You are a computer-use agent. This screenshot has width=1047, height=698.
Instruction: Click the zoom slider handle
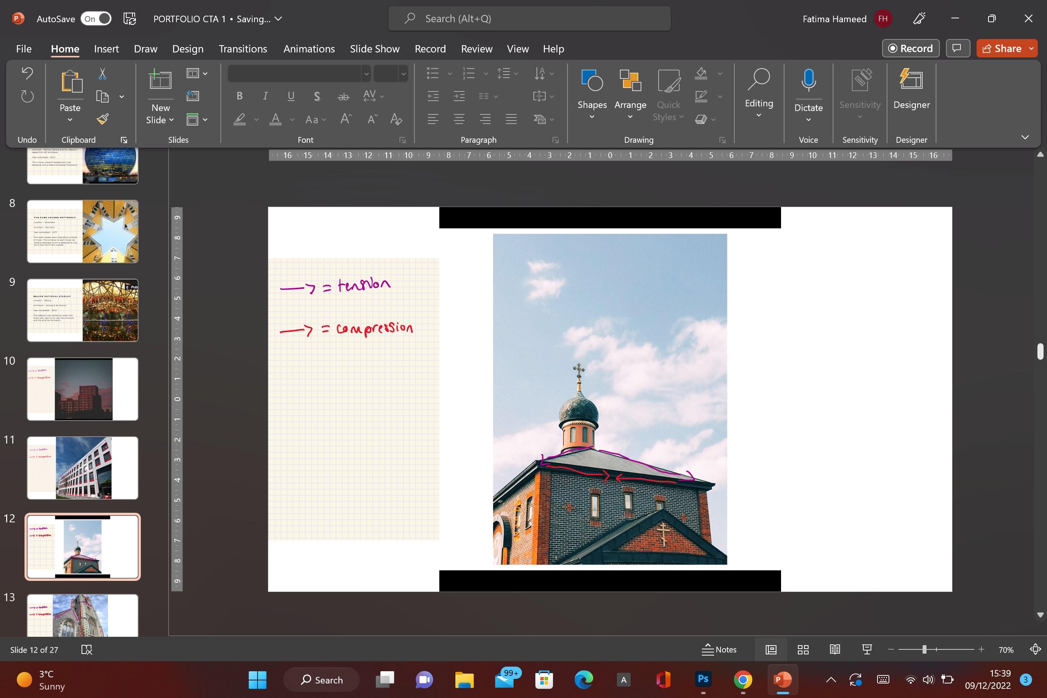(924, 649)
